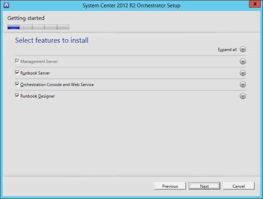
Task: Click the Expand all label
Action: [x=227, y=50]
